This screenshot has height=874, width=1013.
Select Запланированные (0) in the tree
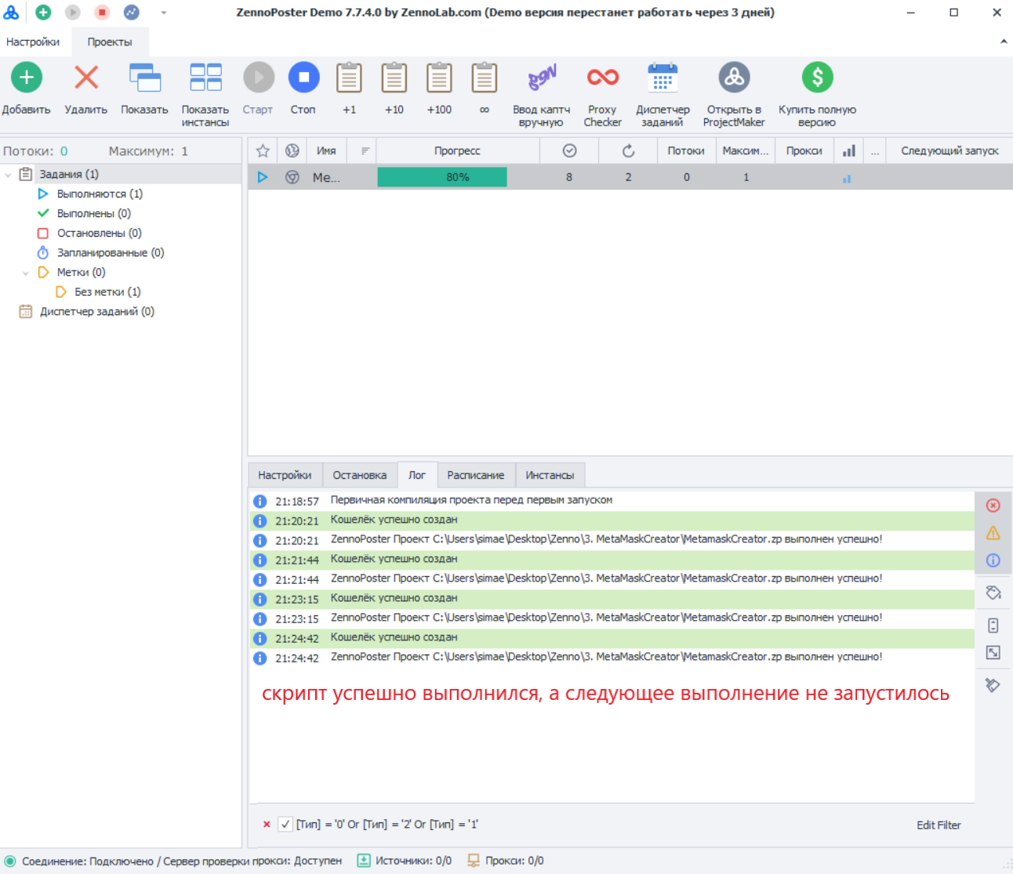(x=111, y=252)
